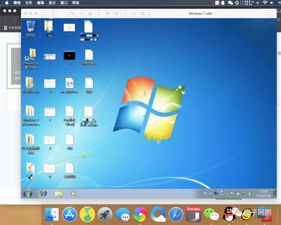Select the image file named 5

click(50, 143)
